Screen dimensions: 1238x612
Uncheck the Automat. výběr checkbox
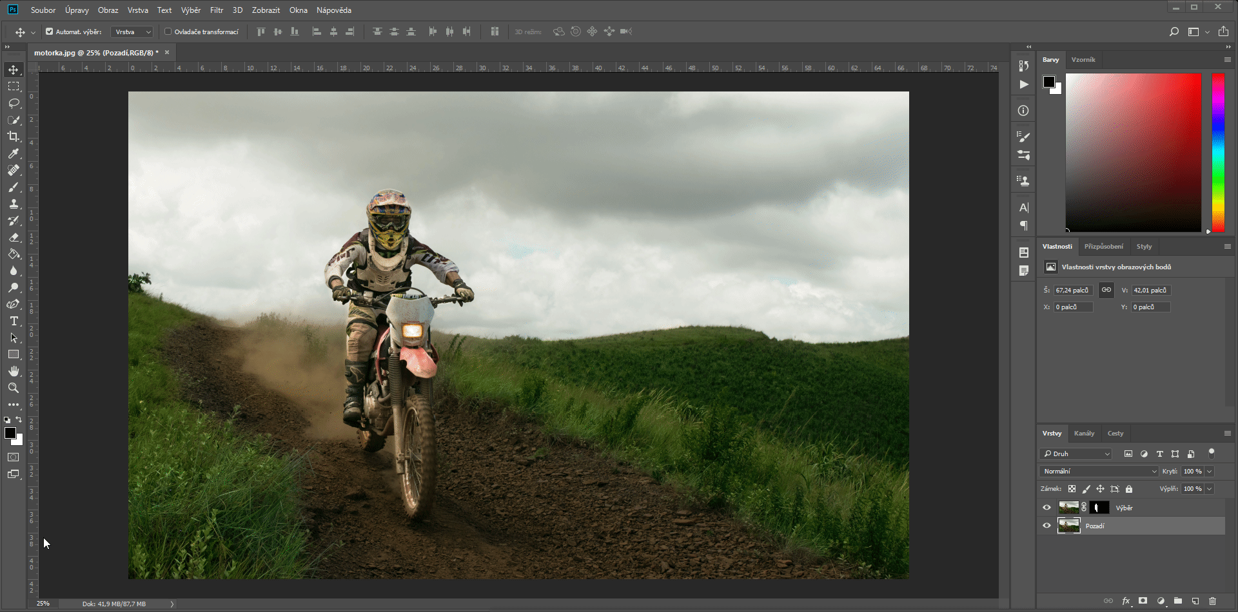49,31
